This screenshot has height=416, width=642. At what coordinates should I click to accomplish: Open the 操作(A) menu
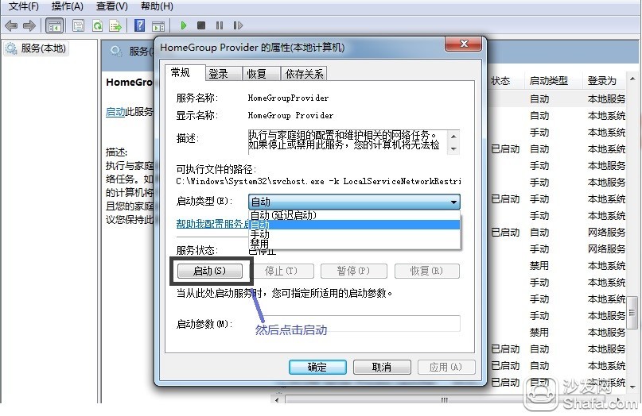point(67,6)
